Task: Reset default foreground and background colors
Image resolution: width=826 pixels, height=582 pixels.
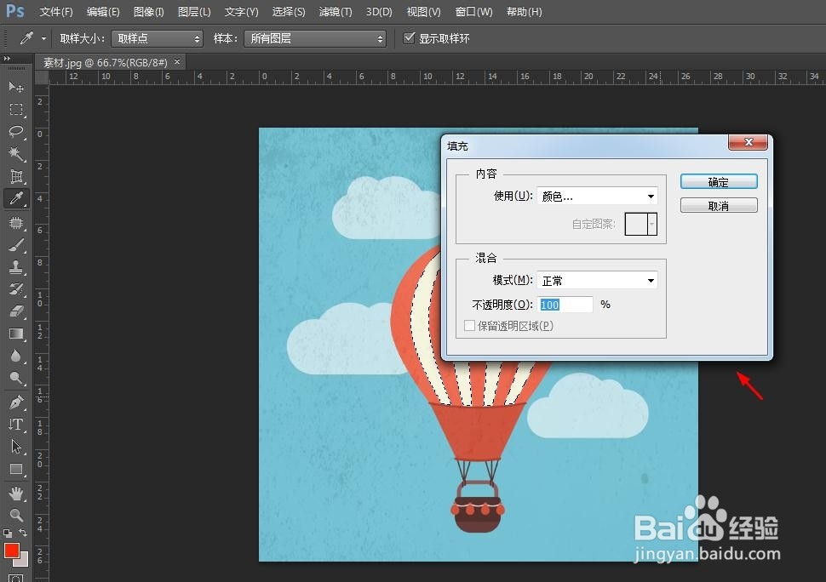Action: tap(8, 533)
